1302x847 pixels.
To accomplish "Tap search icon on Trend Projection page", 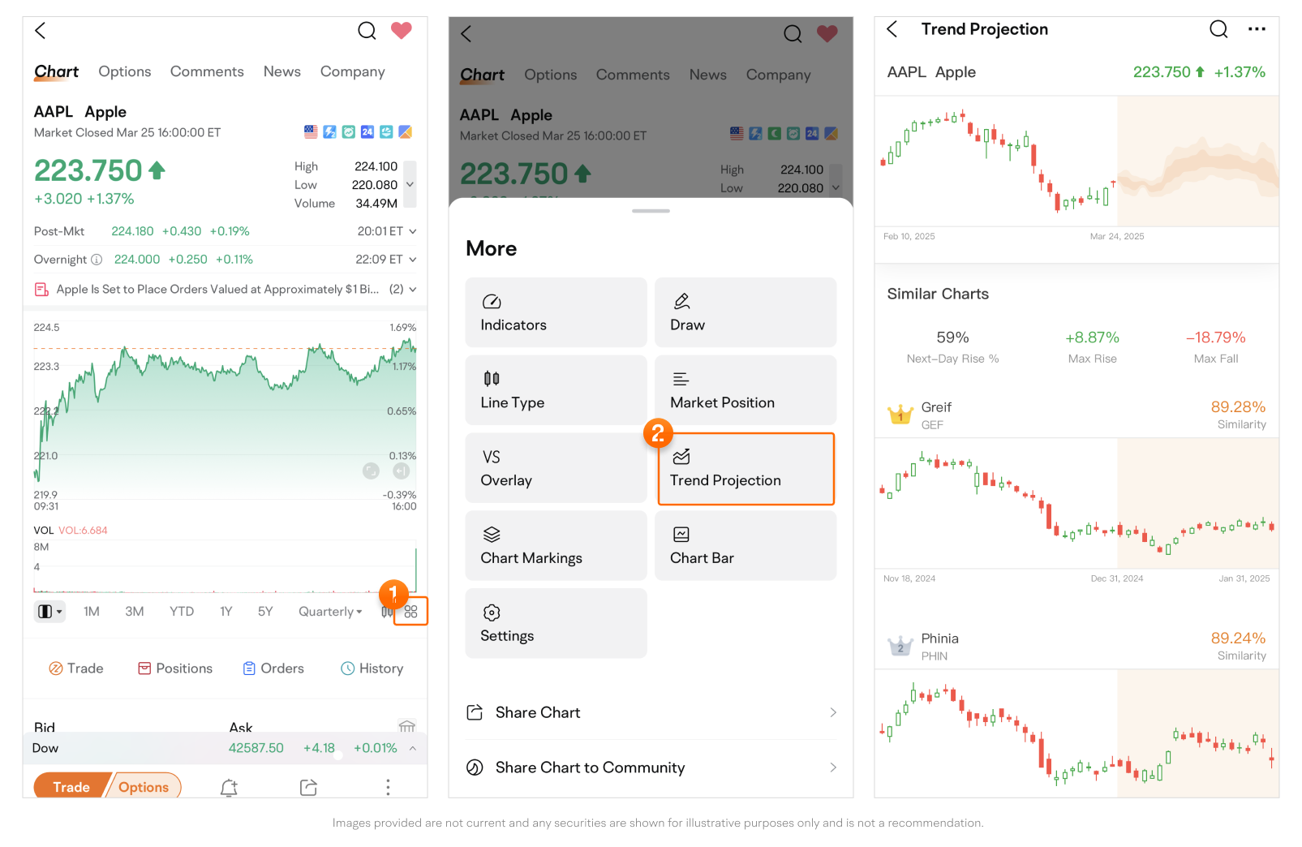I will pyautogui.click(x=1218, y=30).
